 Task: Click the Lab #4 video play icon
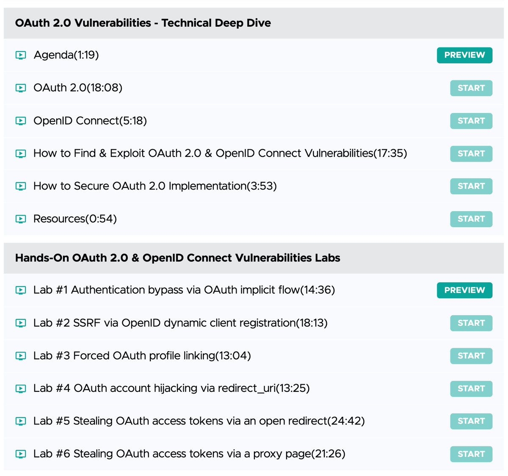(x=20, y=388)
